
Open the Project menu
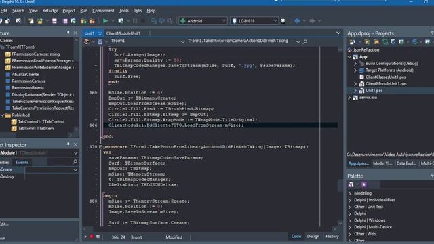pyautogui.click(x=69, y=11)
